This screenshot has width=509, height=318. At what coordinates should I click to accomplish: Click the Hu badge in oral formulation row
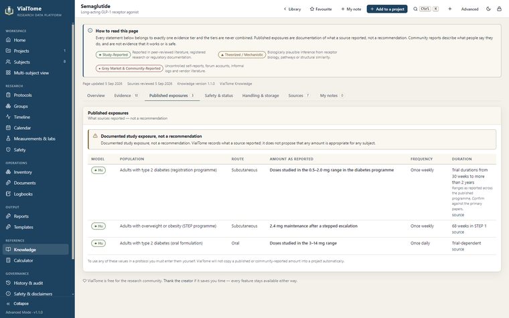point(98,244)
